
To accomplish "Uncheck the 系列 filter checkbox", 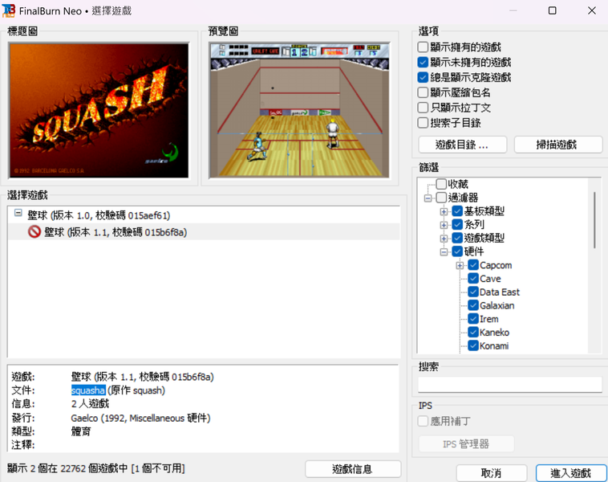I will (x=457, y=224).
